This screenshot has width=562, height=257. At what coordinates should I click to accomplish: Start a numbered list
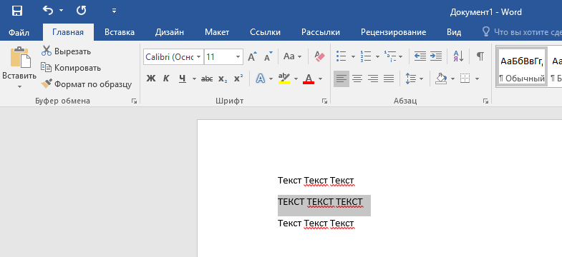point(366,56)
